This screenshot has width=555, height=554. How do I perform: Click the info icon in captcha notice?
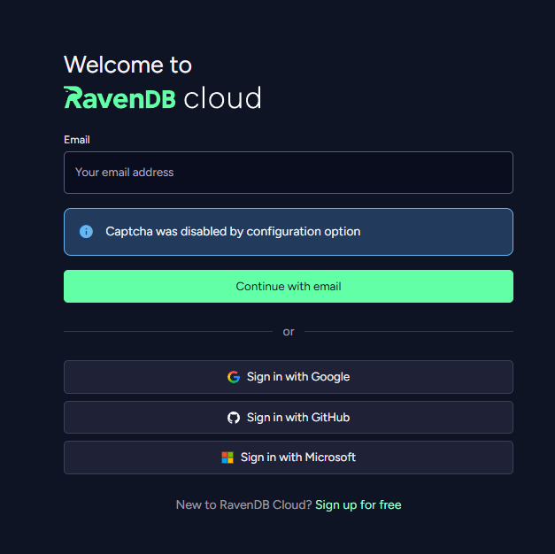pos(86,232)
